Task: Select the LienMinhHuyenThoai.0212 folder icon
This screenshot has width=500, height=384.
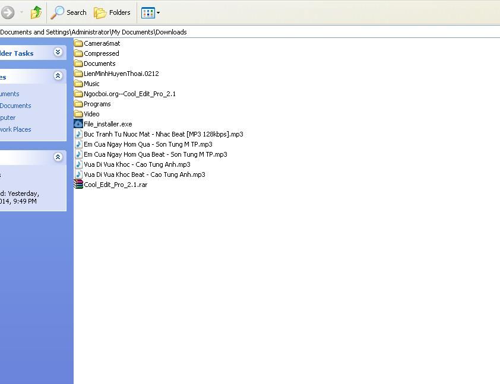Action: coord(78,74)
